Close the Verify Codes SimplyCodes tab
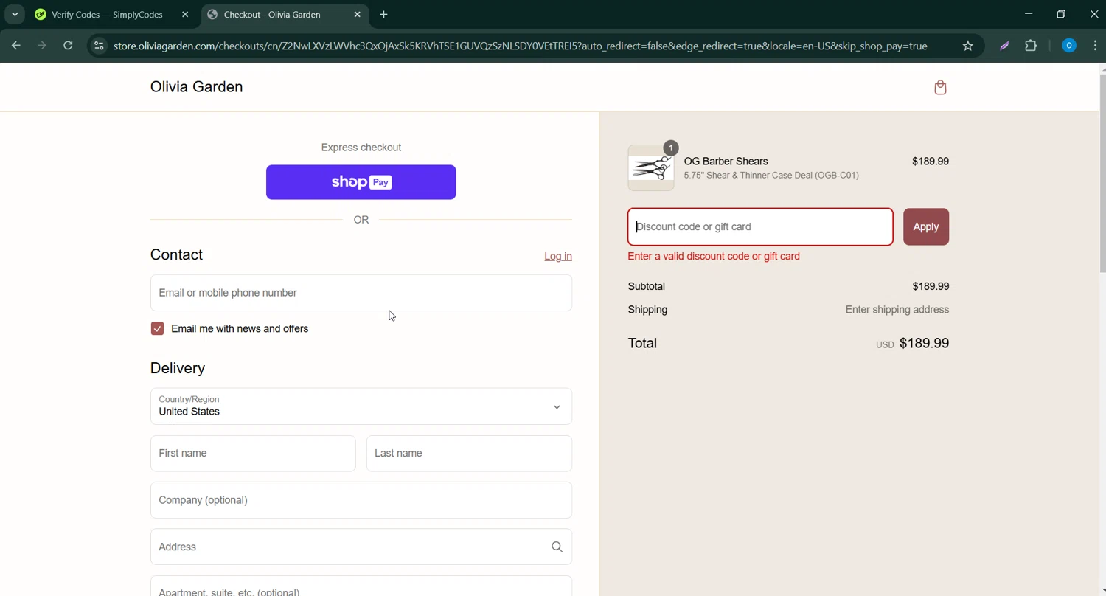 pos(185,14)
